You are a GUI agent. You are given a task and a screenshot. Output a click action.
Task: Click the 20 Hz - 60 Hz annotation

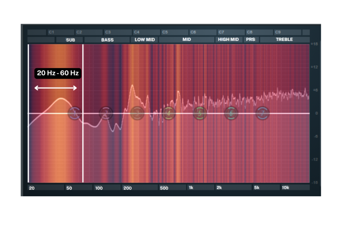(x=58, y=73)
